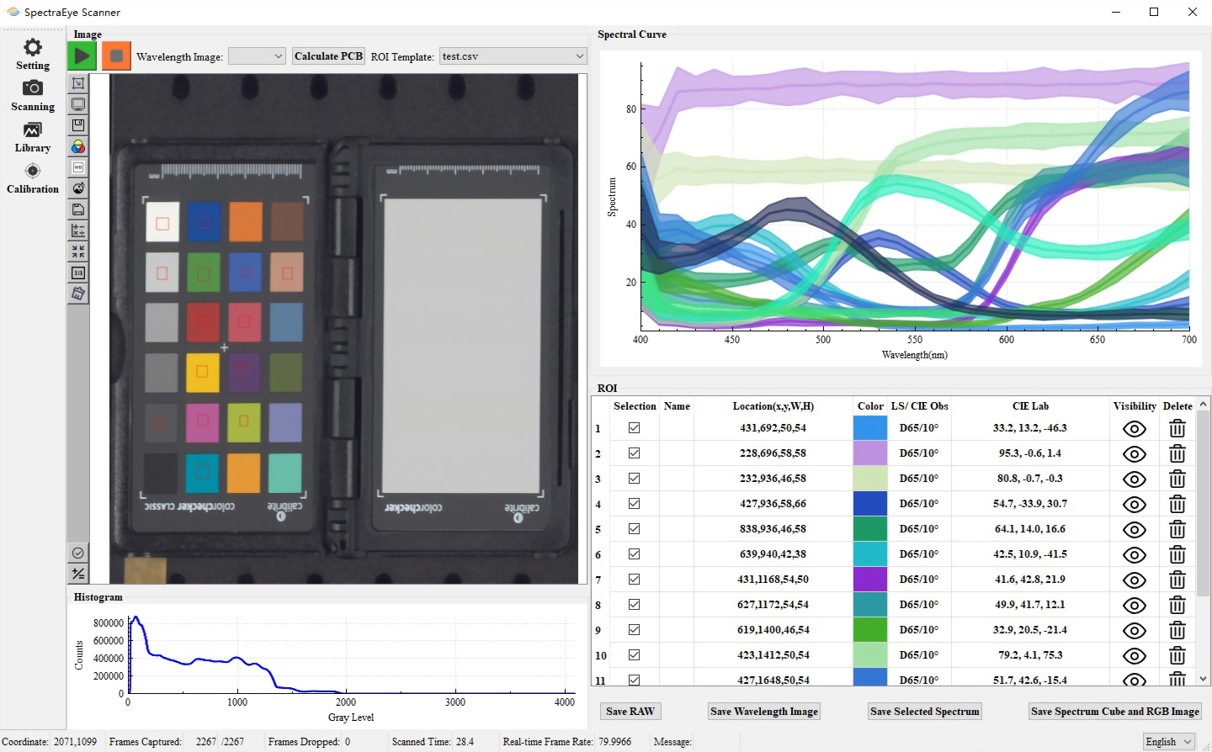Open the Wavelength Image dropdown
Image resolution: width=1212 pixels, height=752 pixels.
point(258,56)
